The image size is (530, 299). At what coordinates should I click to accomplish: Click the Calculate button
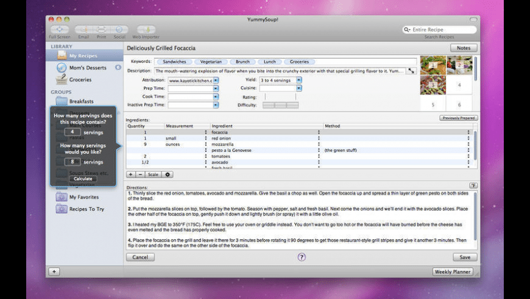point(83,179)
